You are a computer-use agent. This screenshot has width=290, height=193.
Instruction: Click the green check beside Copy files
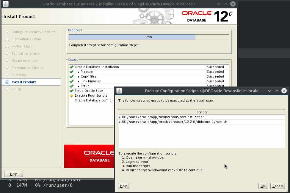click(71, 77)
